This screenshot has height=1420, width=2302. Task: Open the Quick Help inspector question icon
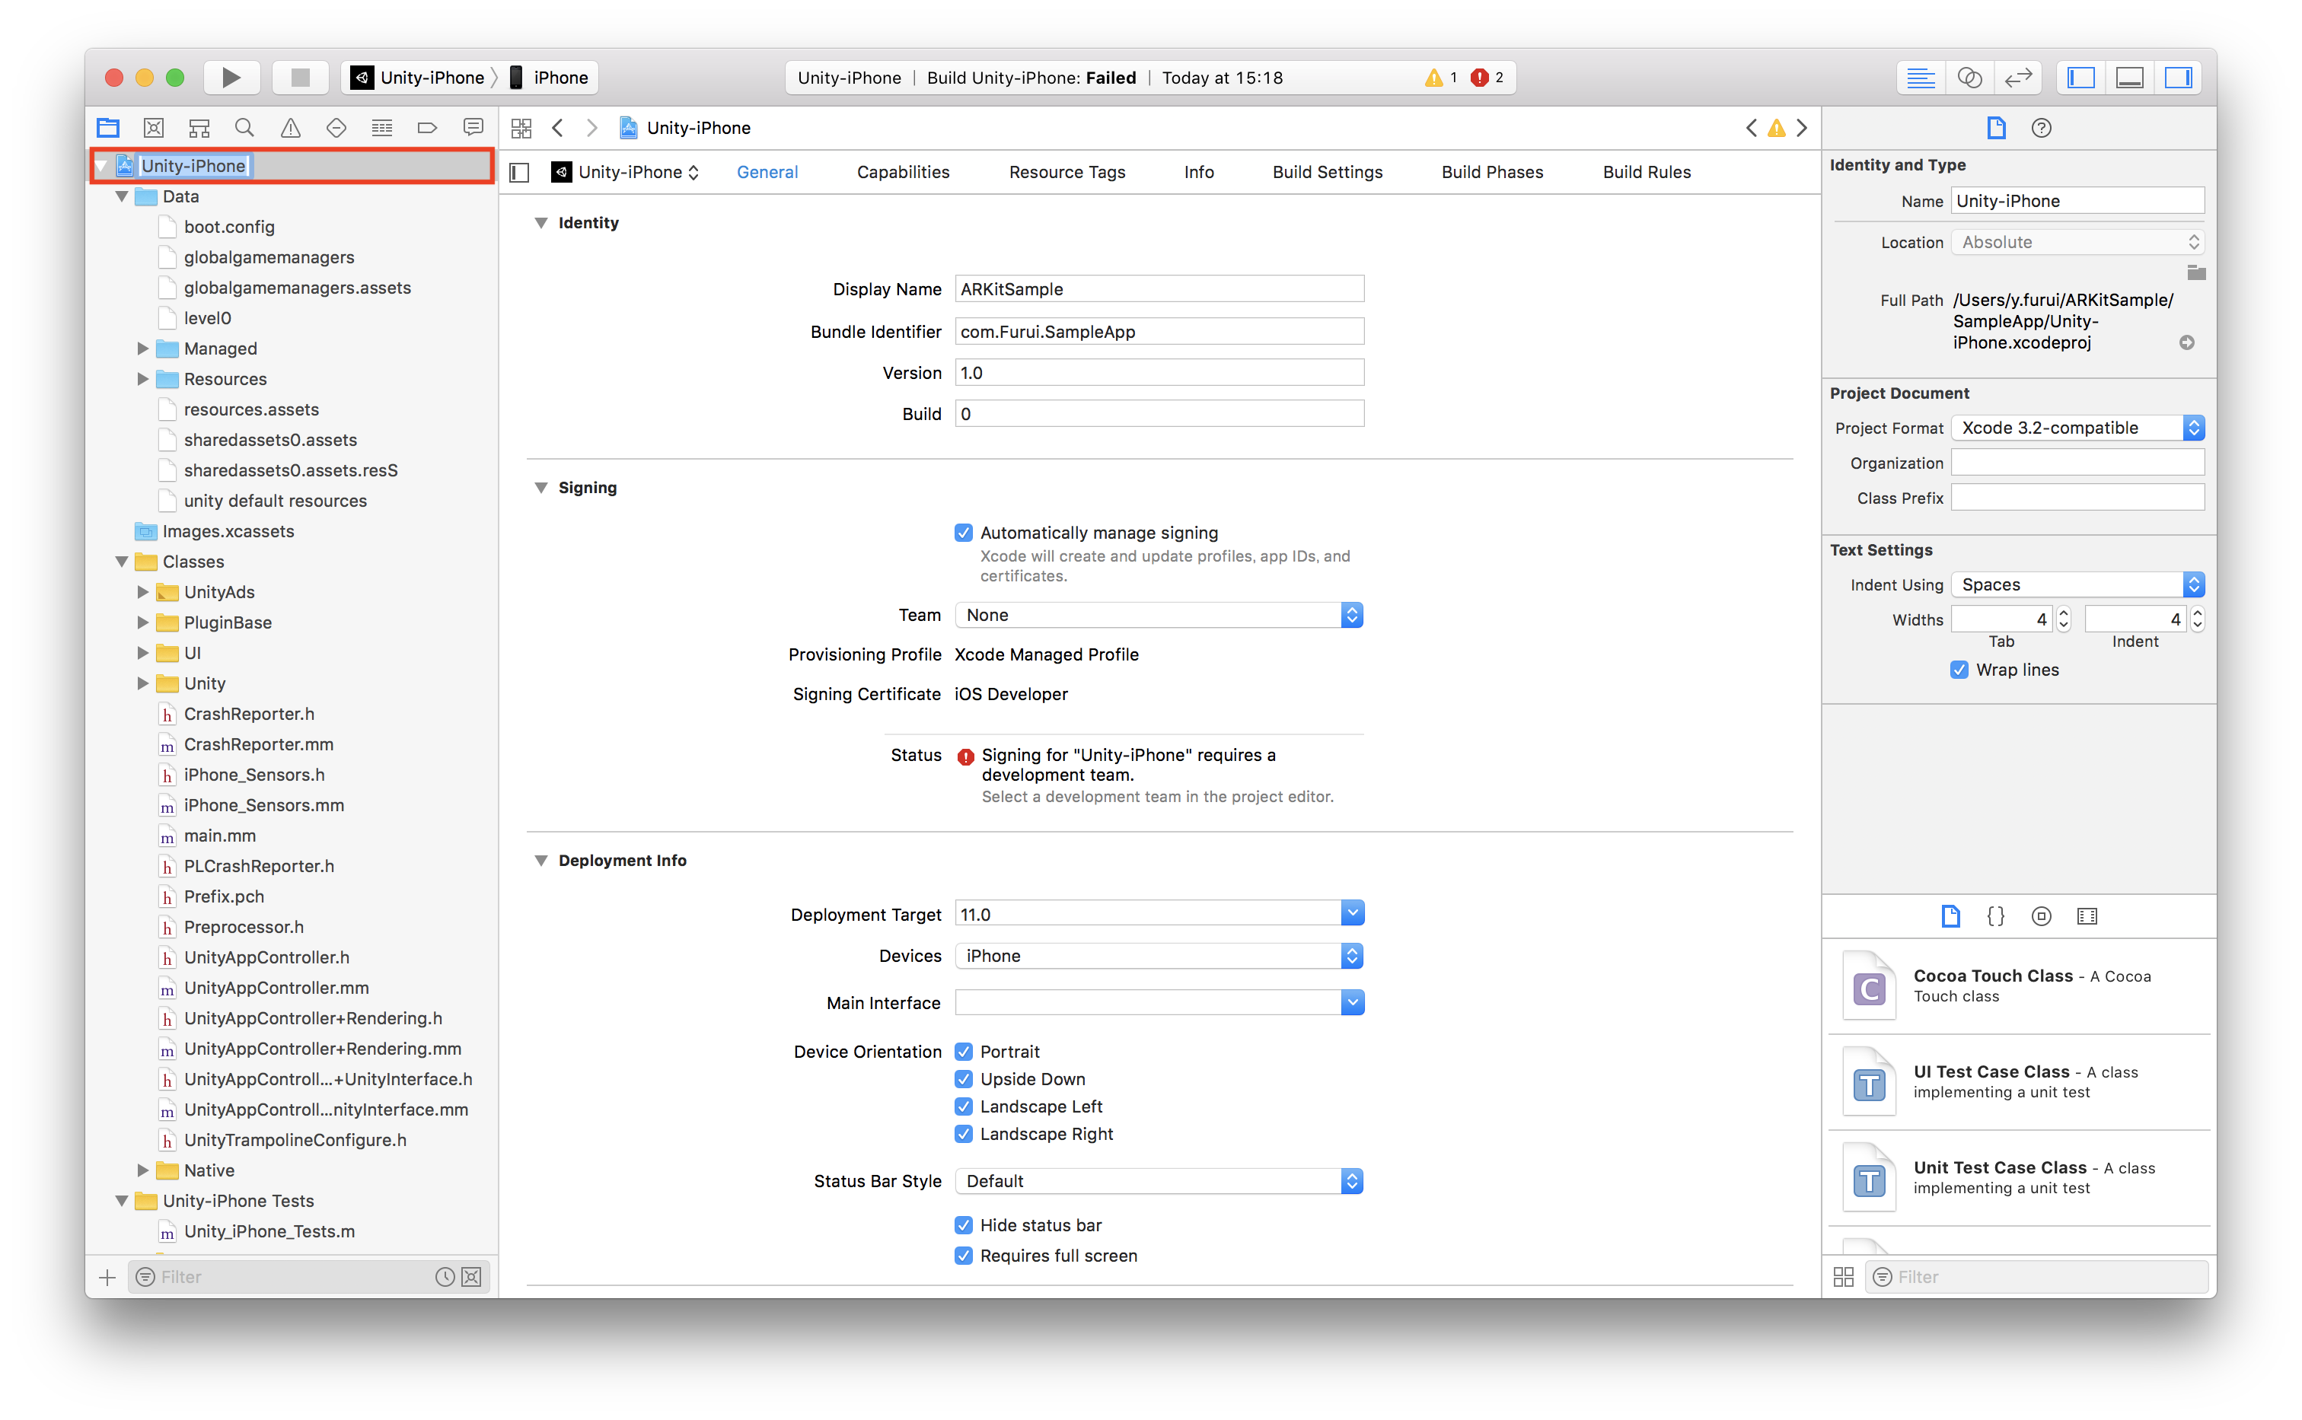coord(2041,128)
